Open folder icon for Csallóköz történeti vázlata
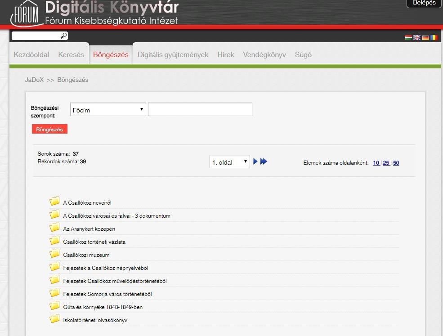 [x=54, y=241]
